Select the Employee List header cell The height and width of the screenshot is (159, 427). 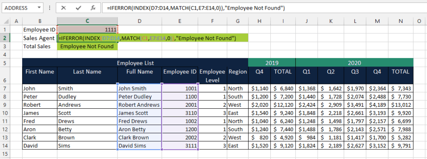[x=136, y=63]
